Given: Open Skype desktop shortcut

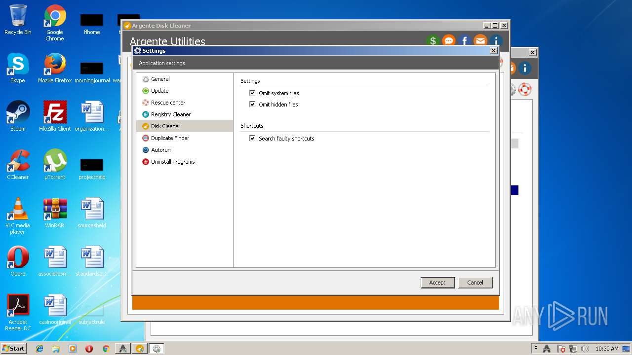Looking at the screenshot, I should [x=18, y=68].
